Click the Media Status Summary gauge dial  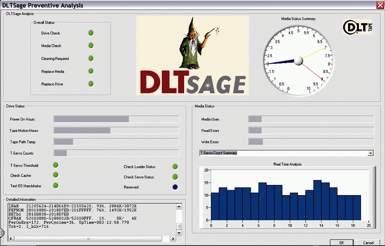tap(298, 61)
